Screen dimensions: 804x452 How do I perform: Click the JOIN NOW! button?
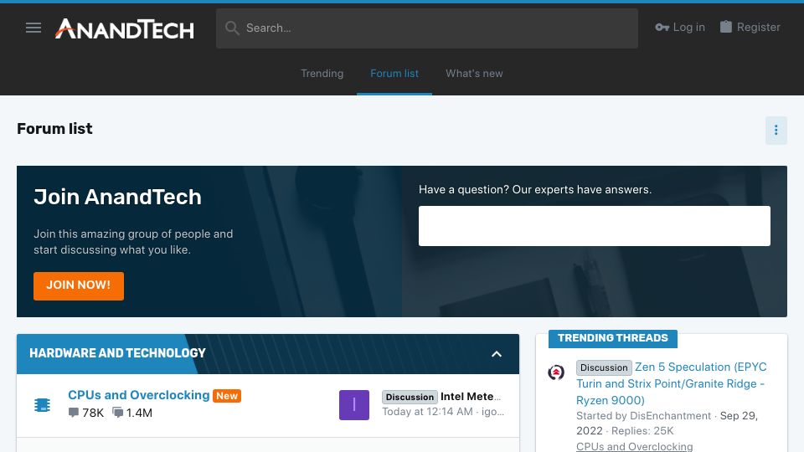click(79, 285)
